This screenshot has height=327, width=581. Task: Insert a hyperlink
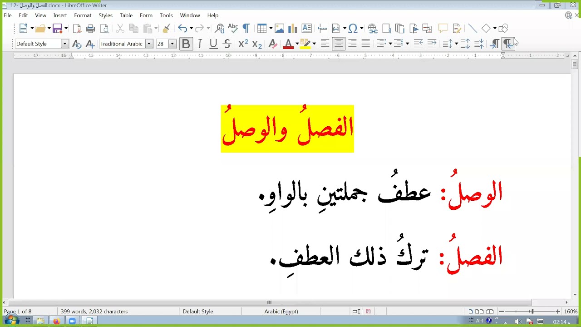(x=373, y=29)
